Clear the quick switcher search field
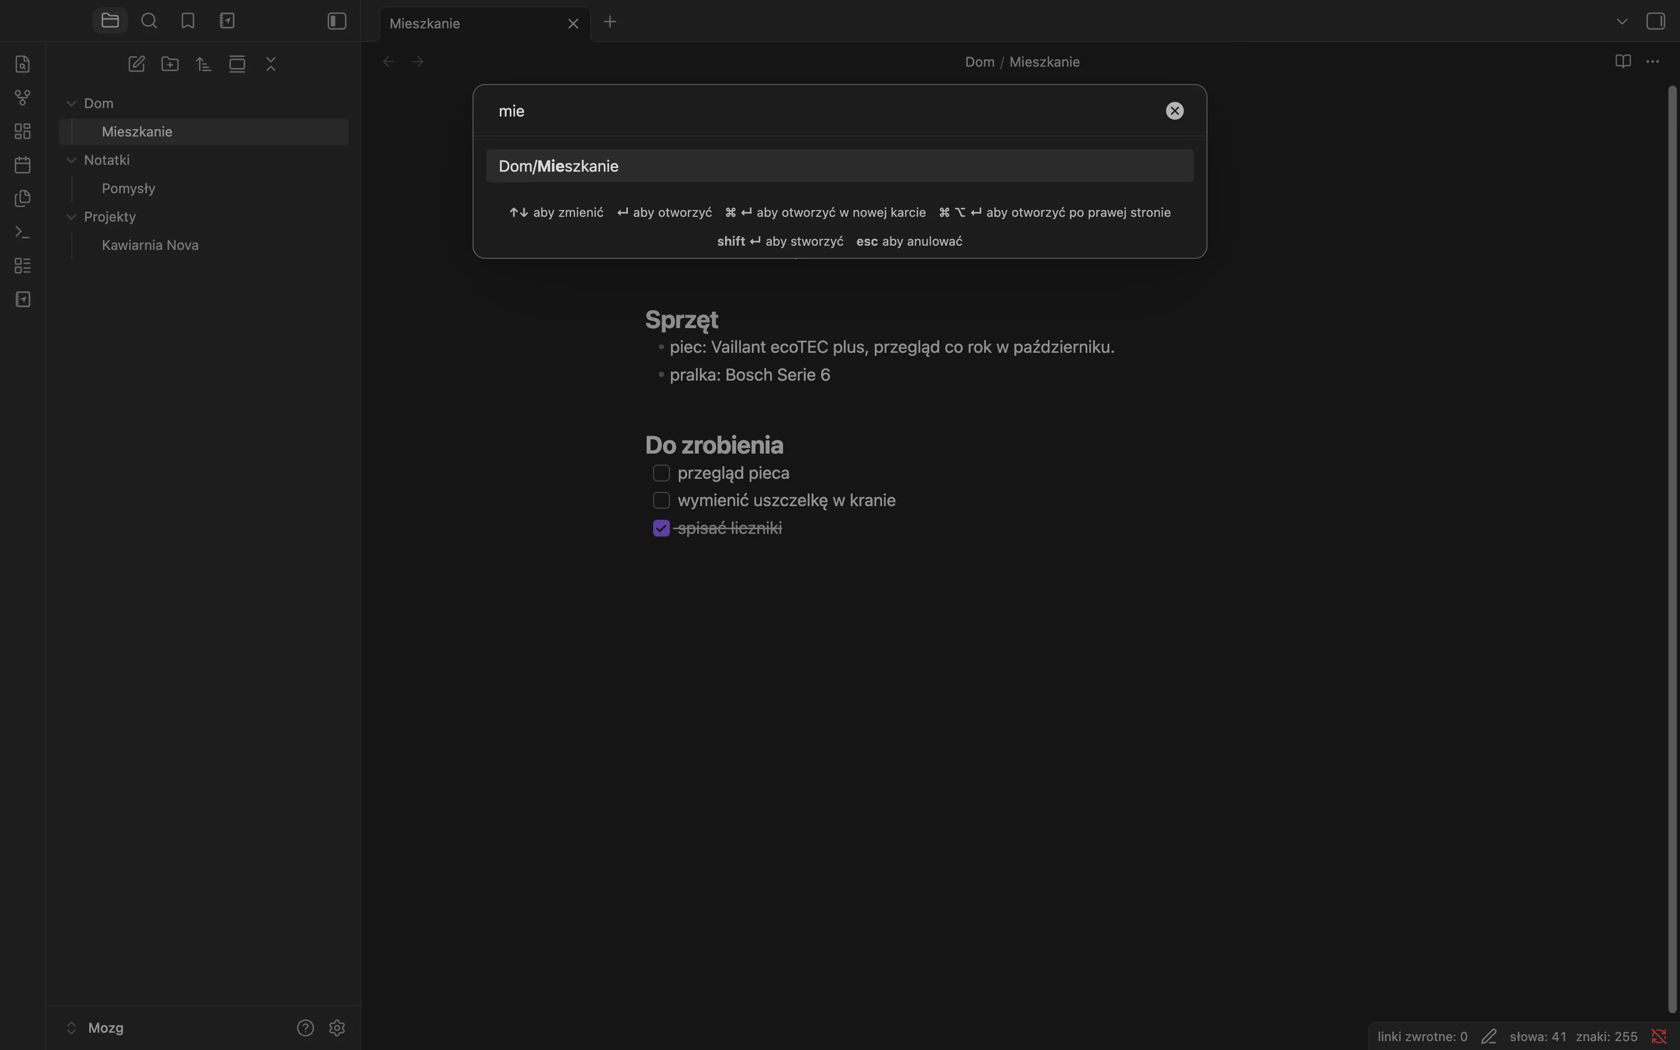This screenshot has width=1680, height=1050. tap(1174, 111)
